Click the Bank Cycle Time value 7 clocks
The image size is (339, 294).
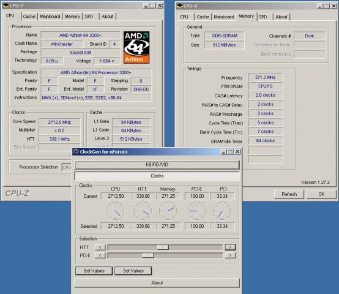click(266, 132)
